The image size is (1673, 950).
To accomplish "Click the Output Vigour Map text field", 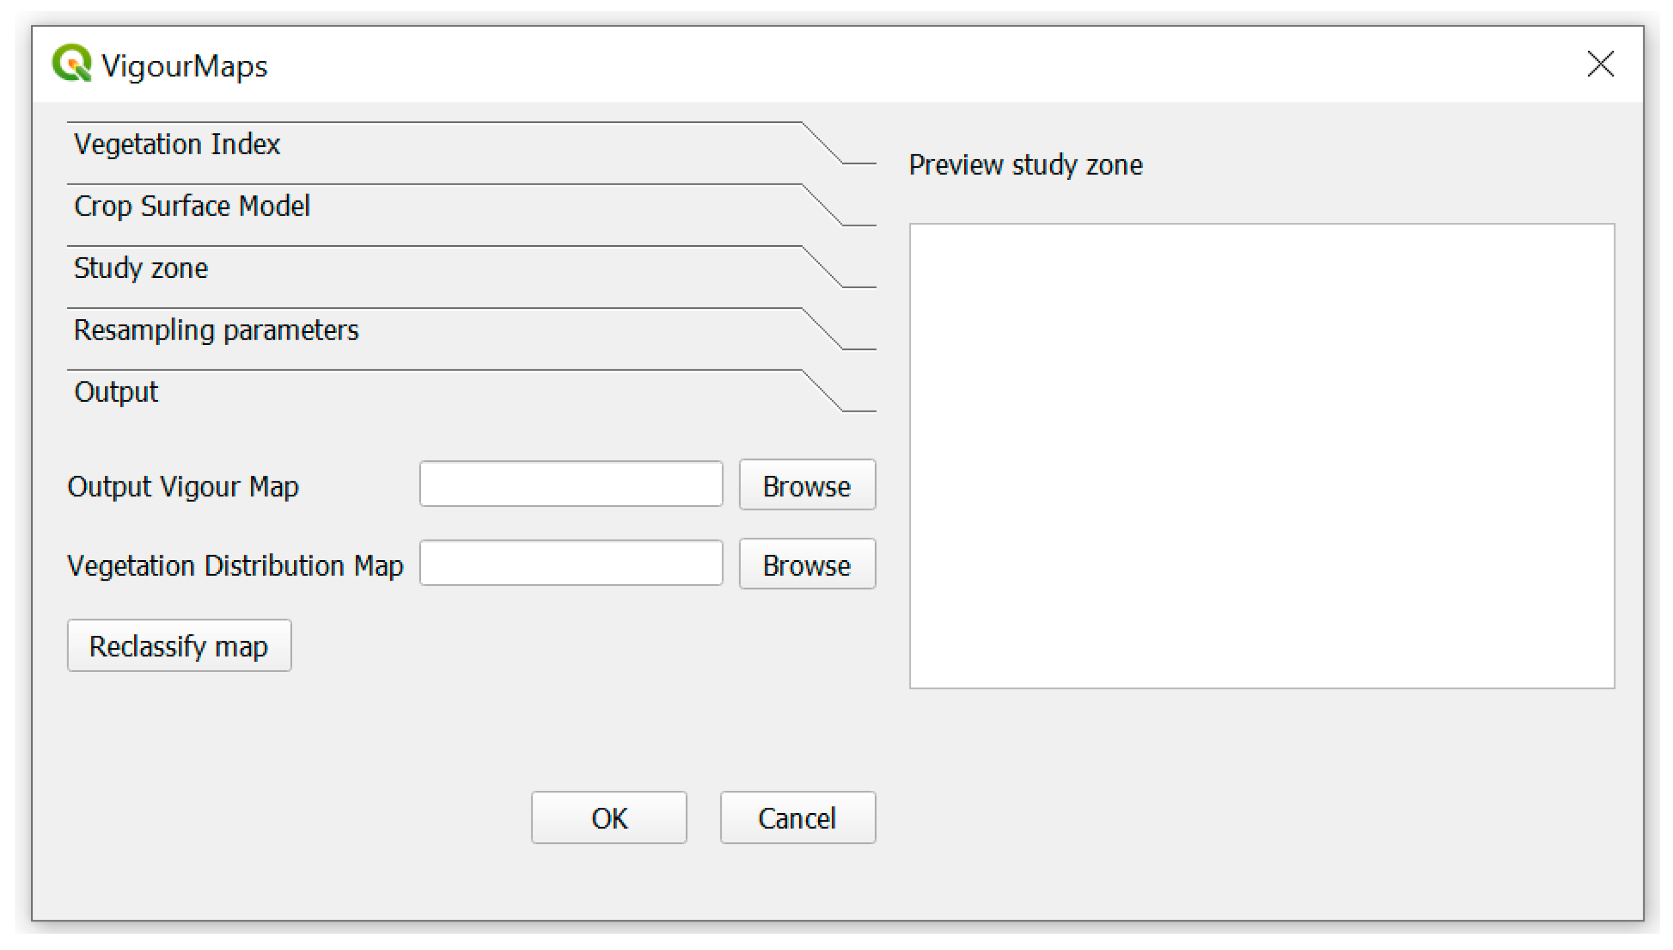I will [x=571, y=485].
